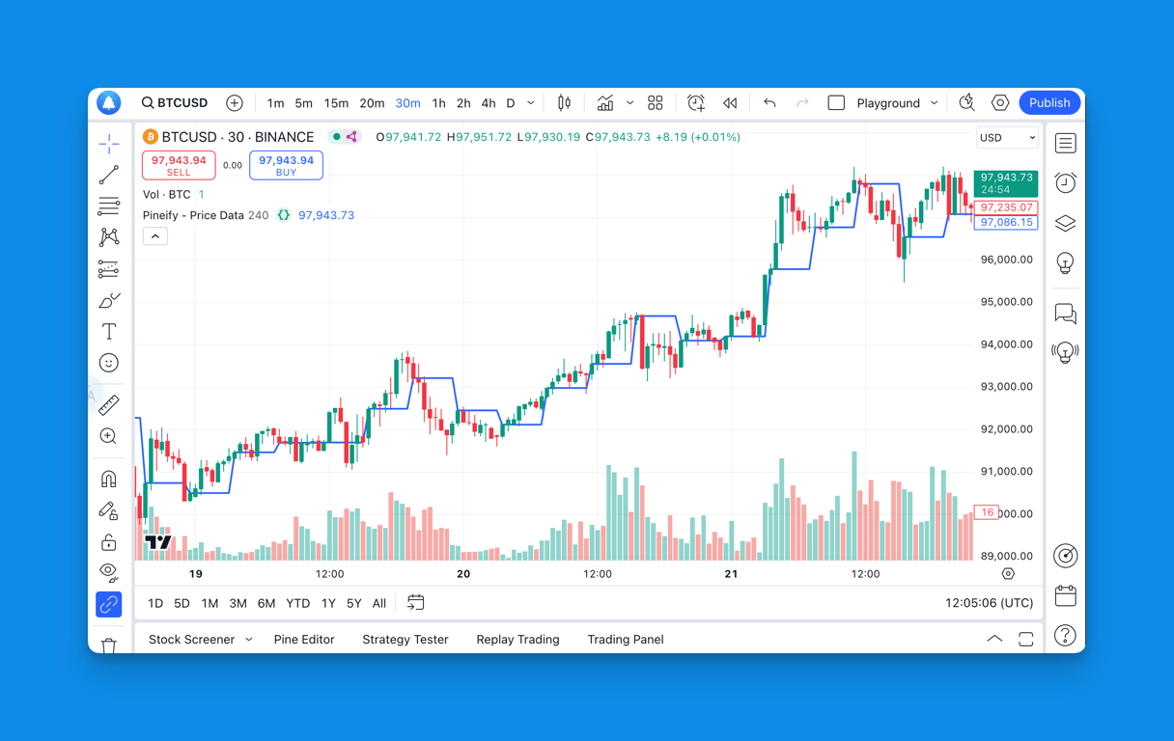1174x741 pixels.
Task: Open the USD currency dropdown
Action: [x=1007, y=138]
